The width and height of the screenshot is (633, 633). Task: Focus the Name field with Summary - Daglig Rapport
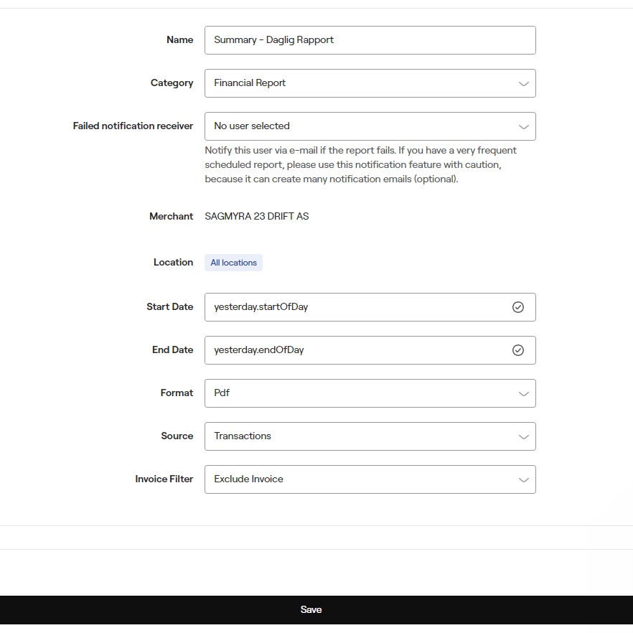coord(370,40)
